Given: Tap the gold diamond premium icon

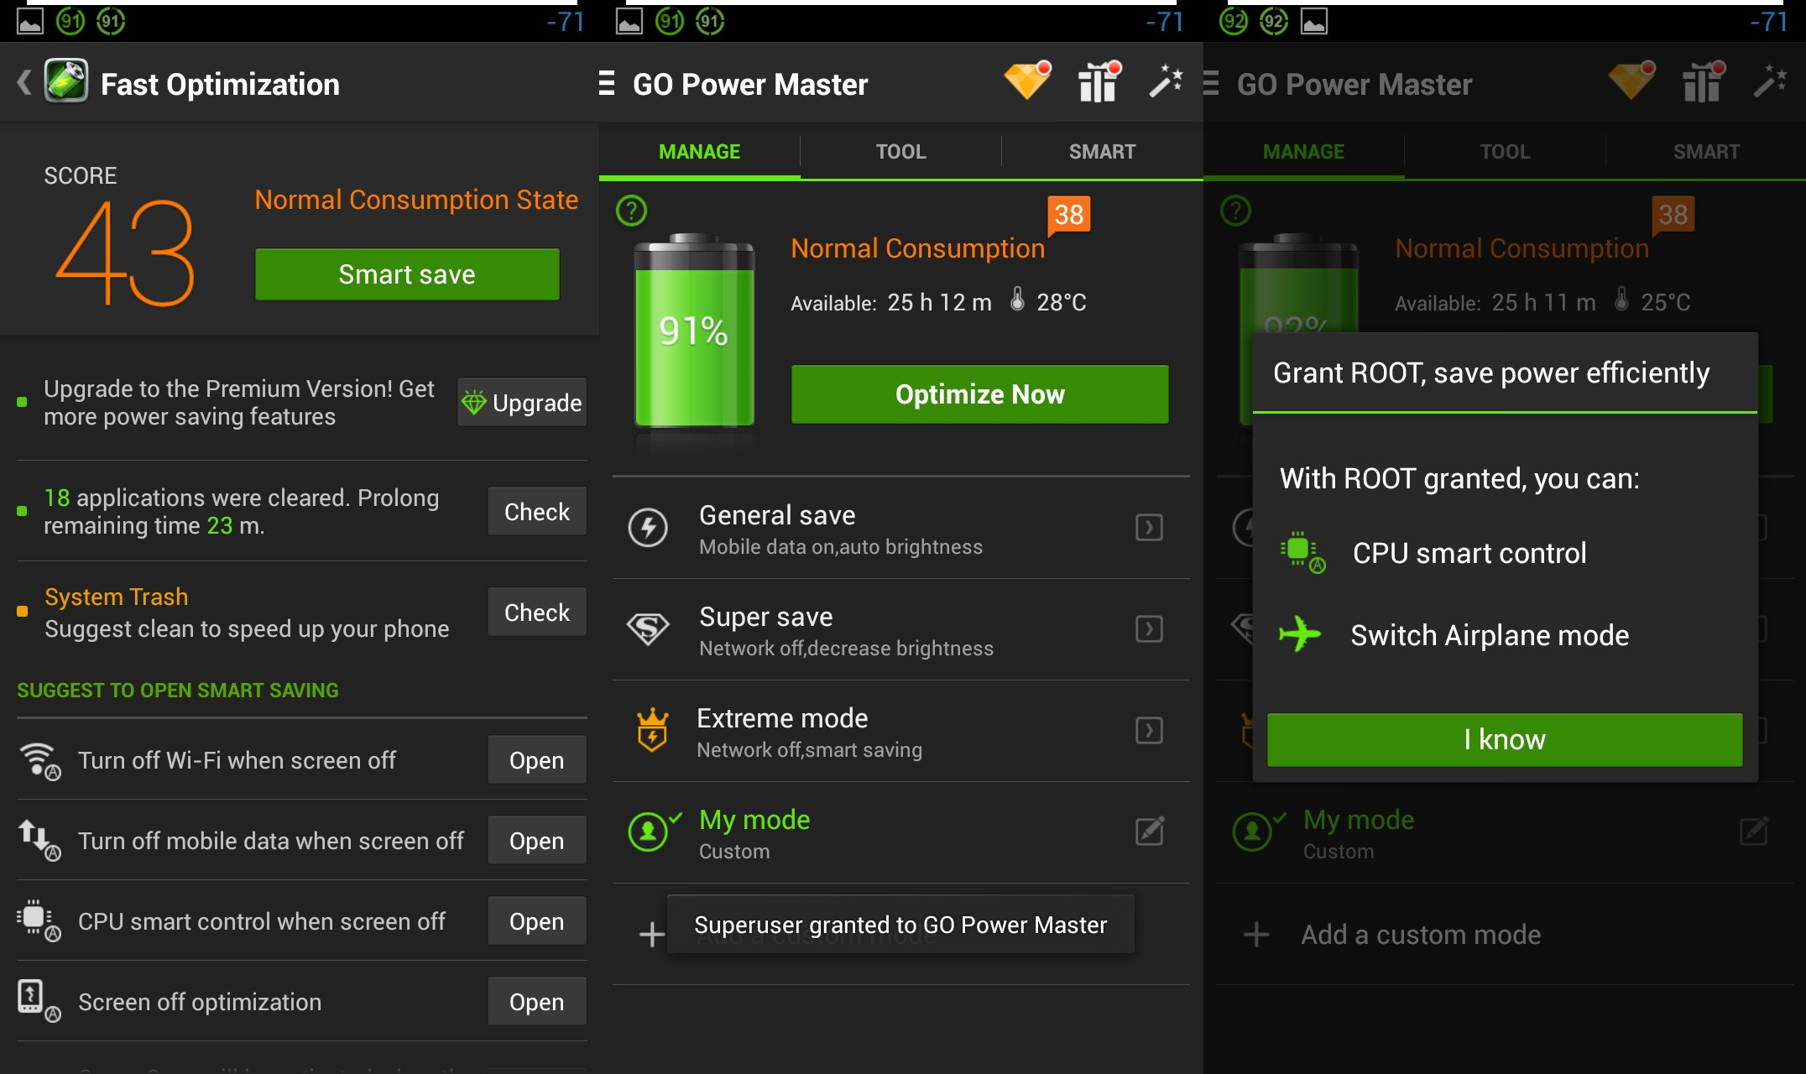Looking at the screenshot, I should 1027,82.
